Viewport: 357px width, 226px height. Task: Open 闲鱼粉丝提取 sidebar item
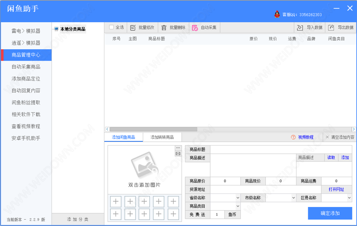click(x=26, y=103)
